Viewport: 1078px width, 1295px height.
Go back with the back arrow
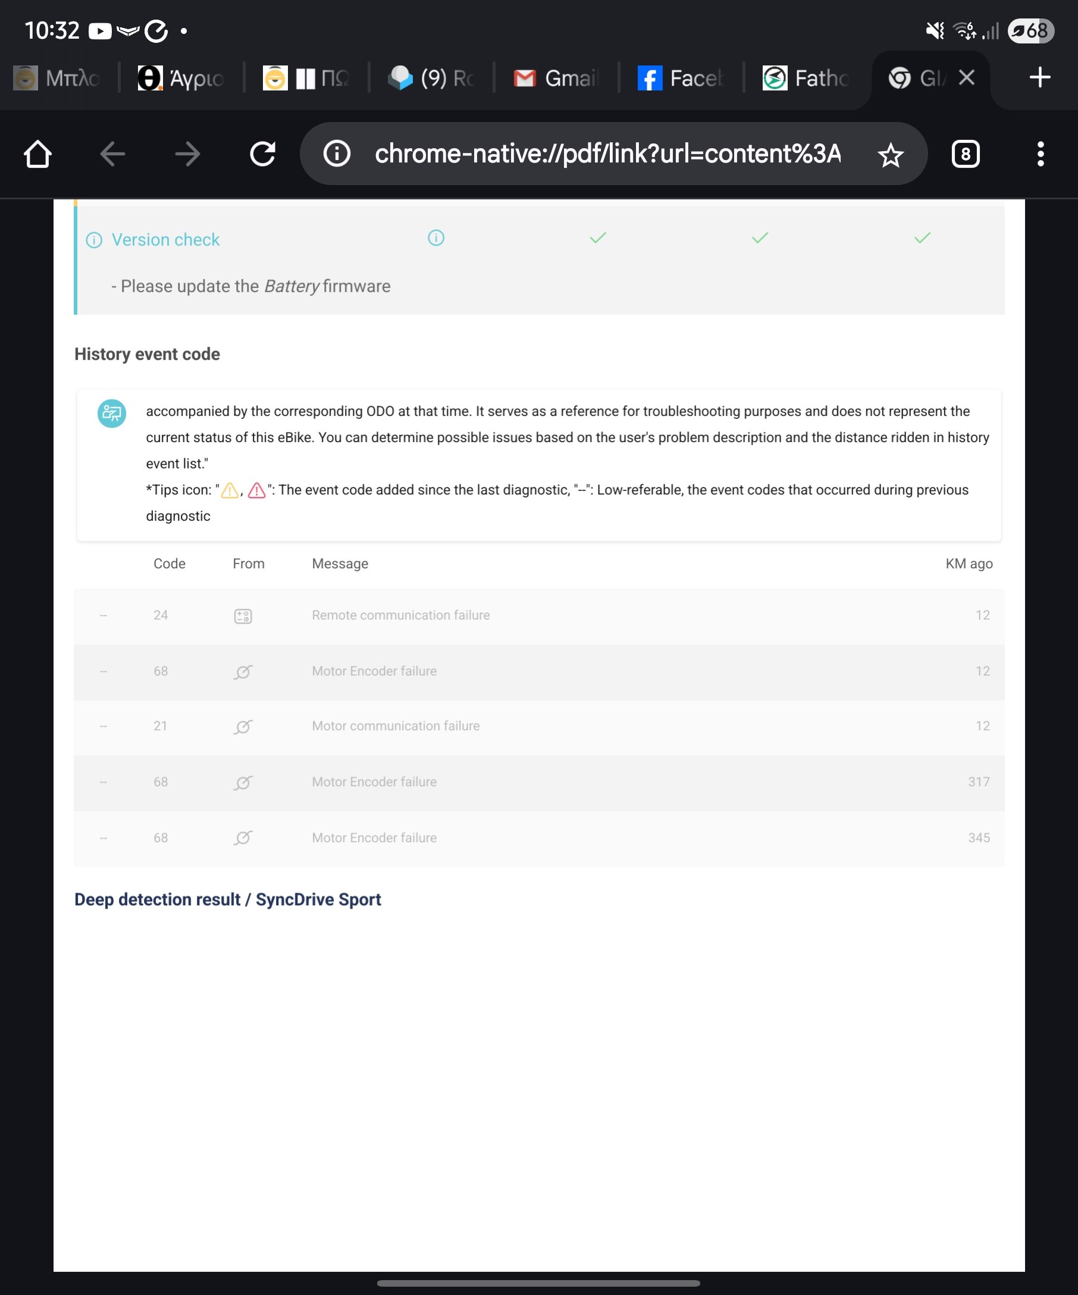113,154
